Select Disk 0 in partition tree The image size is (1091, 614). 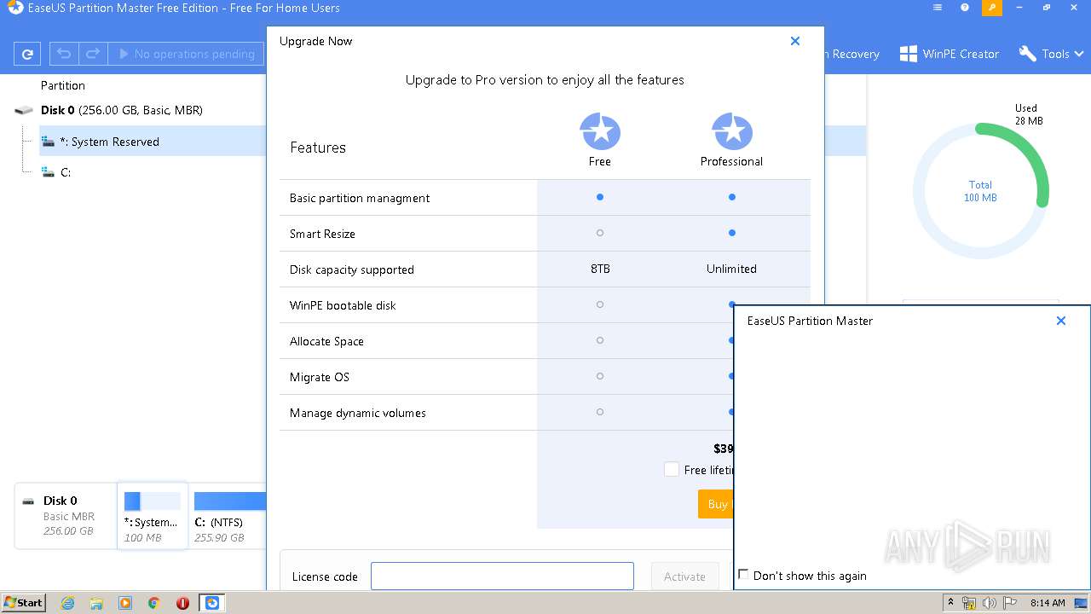point(122,110)
